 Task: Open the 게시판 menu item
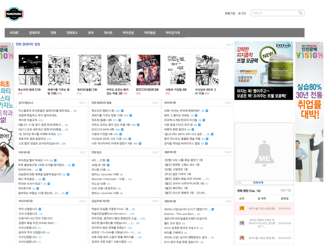pyautogui.click(x=108, y=33)
